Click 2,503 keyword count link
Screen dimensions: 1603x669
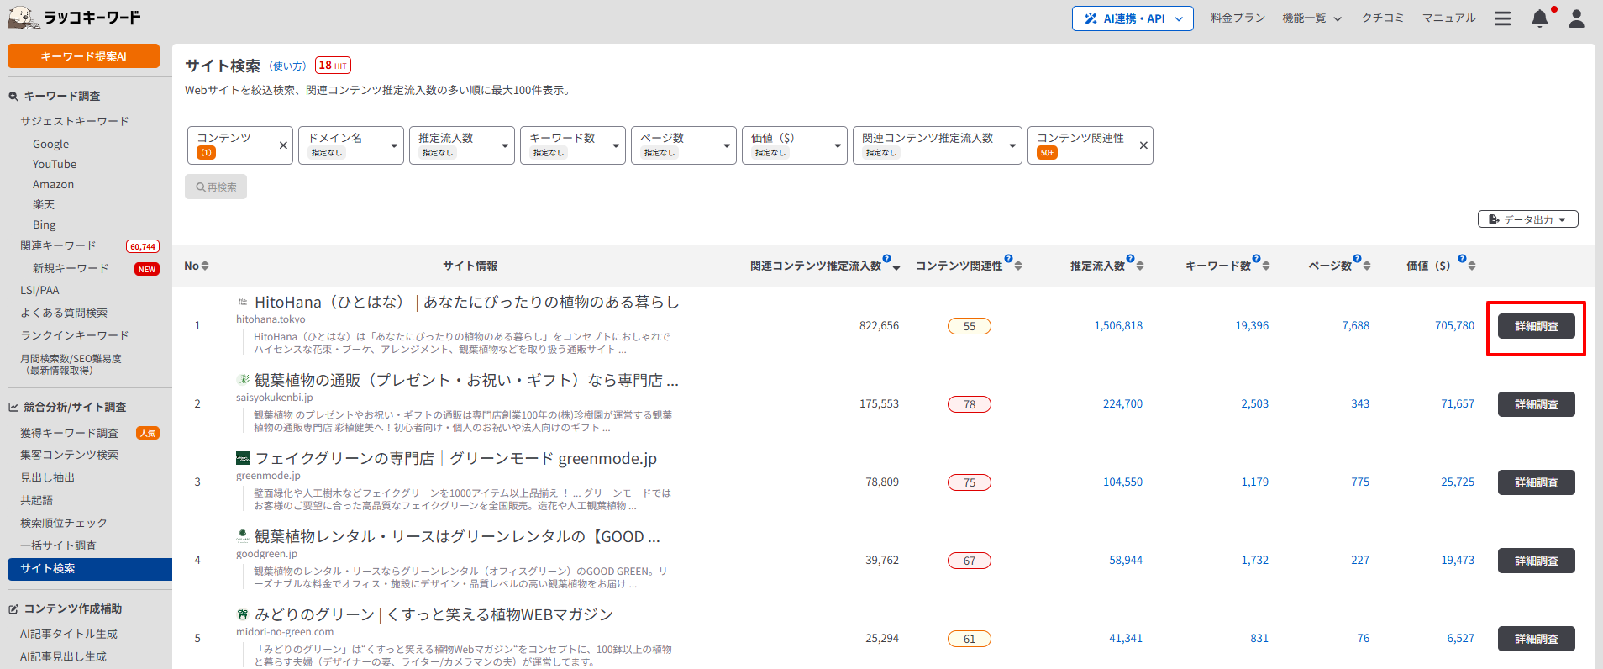point(1255,404)
